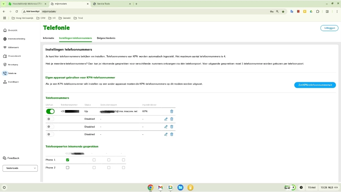Delete the KPN +31 phone number row
Screen dimensions: 341x192
point(171,111)
